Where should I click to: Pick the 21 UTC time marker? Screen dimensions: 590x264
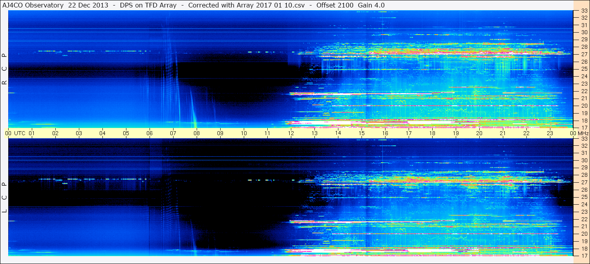[503, 133]
